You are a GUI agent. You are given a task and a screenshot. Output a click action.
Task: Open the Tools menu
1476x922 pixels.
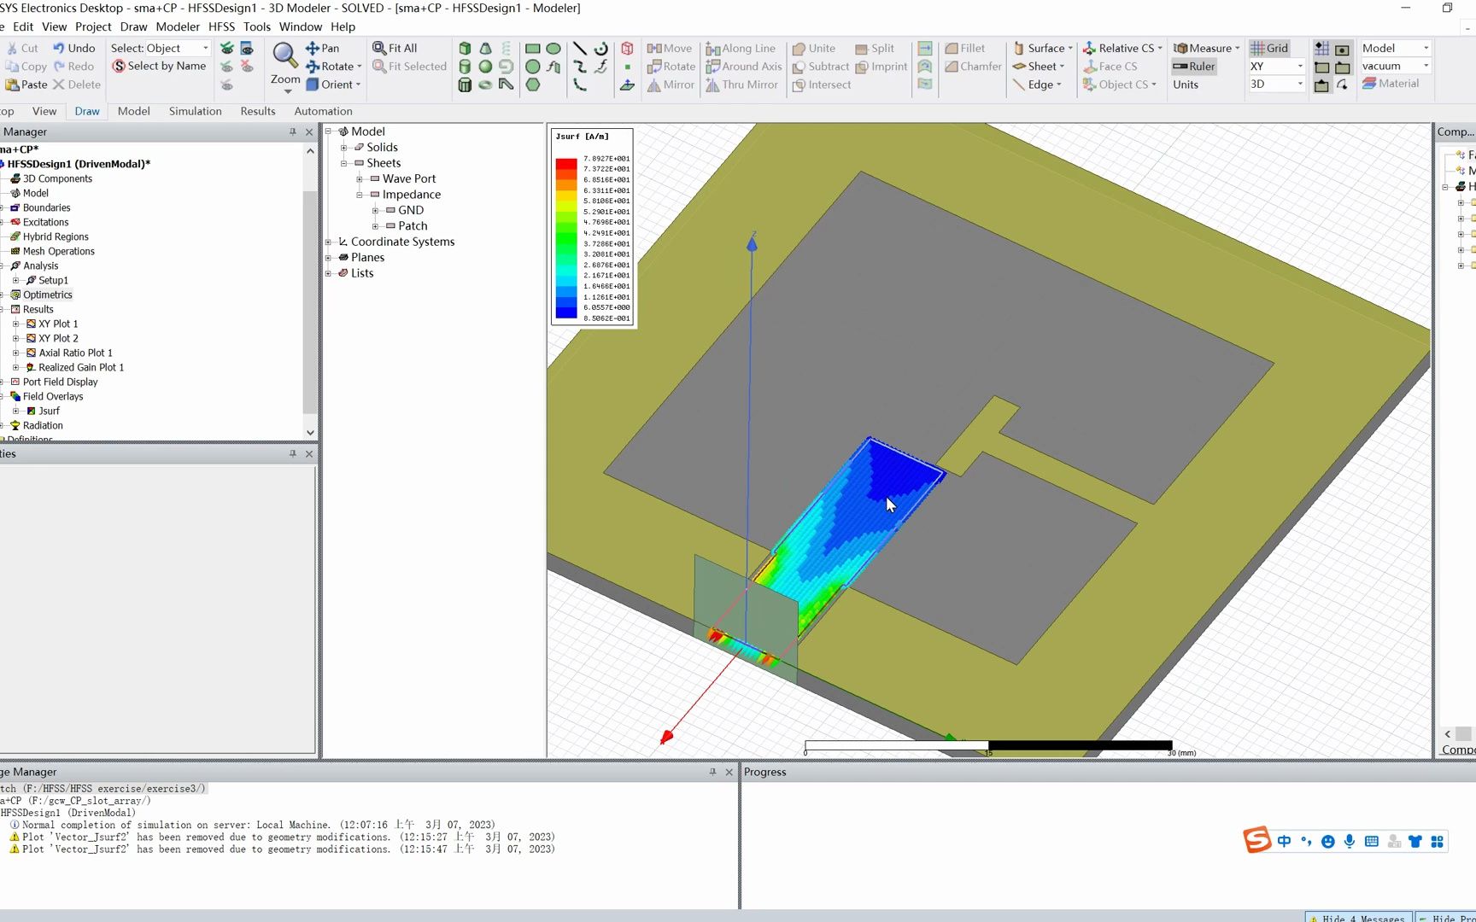click(256, 26)
